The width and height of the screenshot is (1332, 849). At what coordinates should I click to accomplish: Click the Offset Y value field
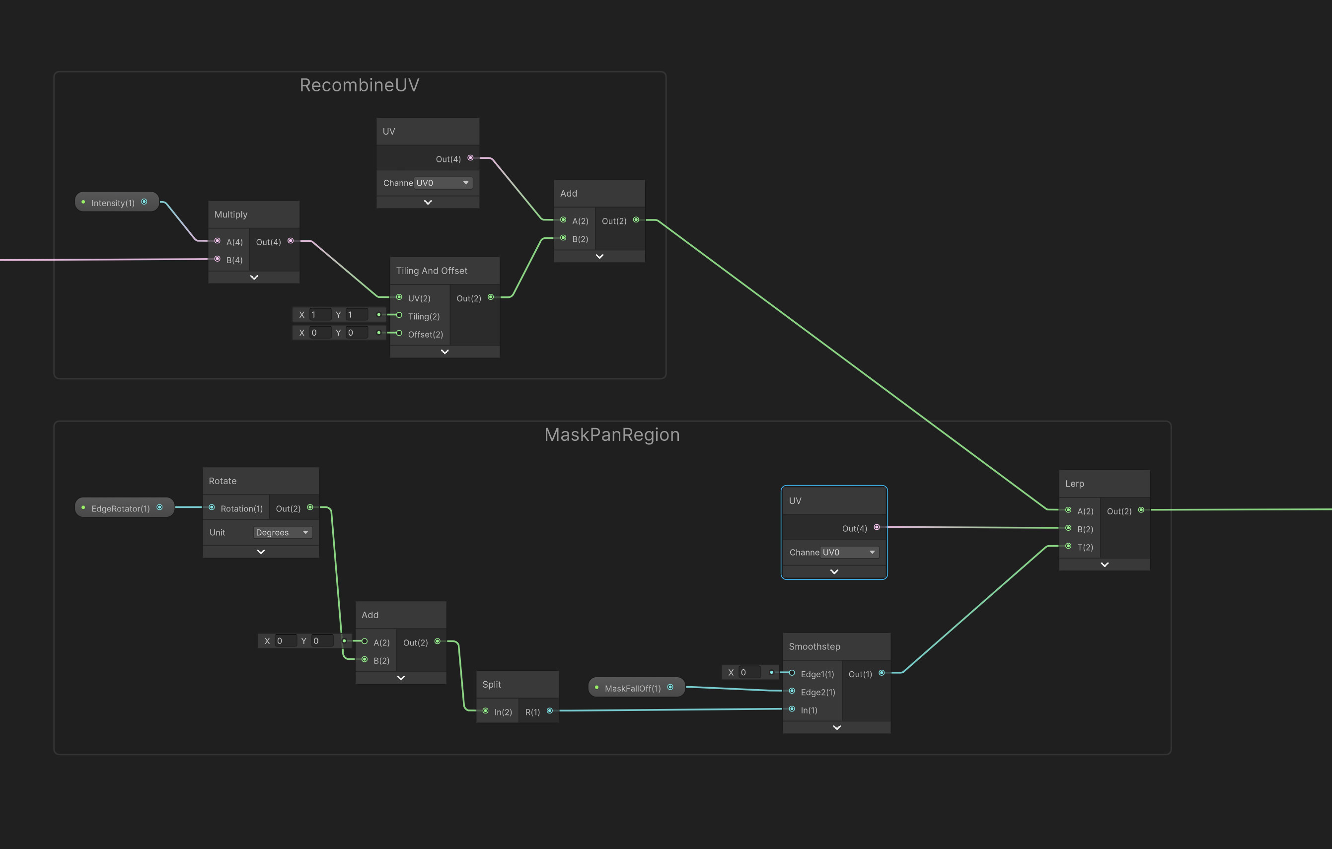click(x=356, y=333)
